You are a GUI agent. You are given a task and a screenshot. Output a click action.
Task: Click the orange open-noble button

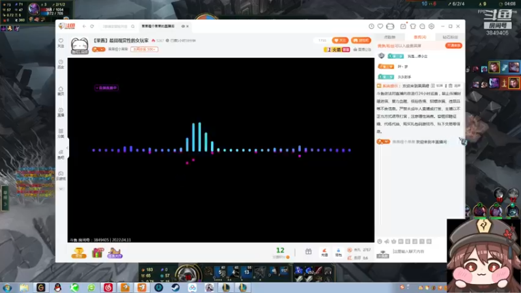click(453, 46)
